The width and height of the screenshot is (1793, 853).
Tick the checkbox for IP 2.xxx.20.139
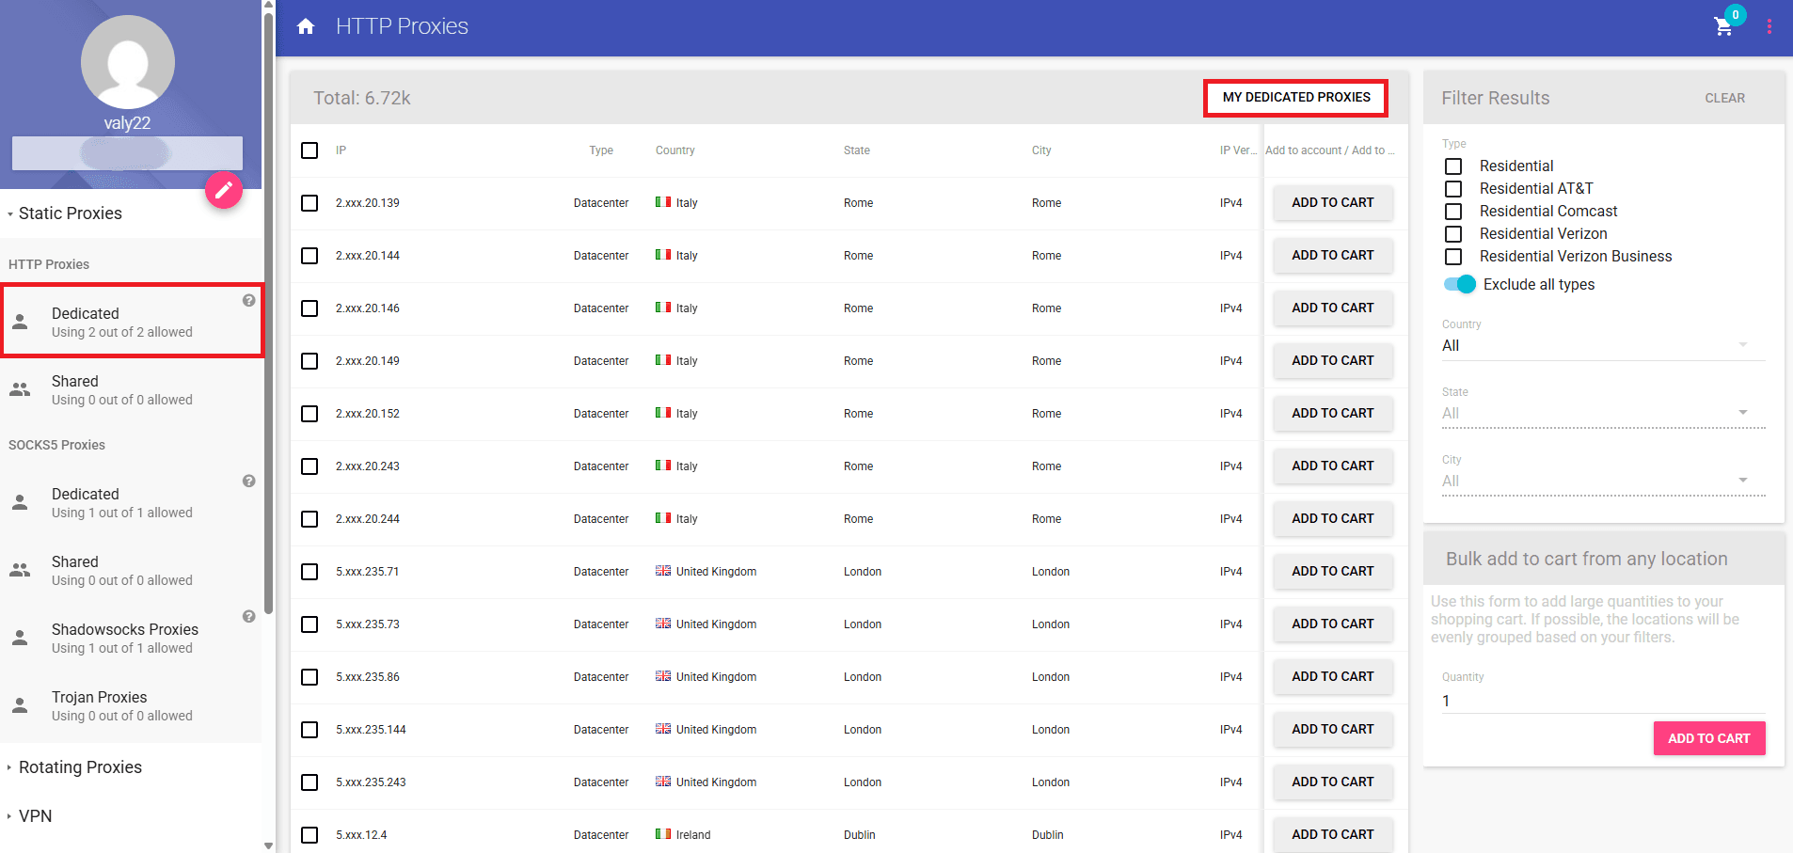(x=309, y=203)
